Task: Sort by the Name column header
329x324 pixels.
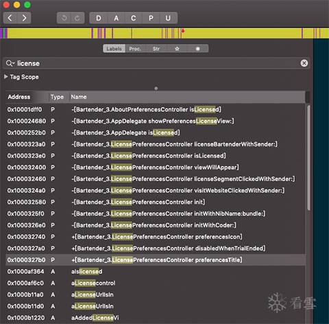Action: (x=187, y=97)
